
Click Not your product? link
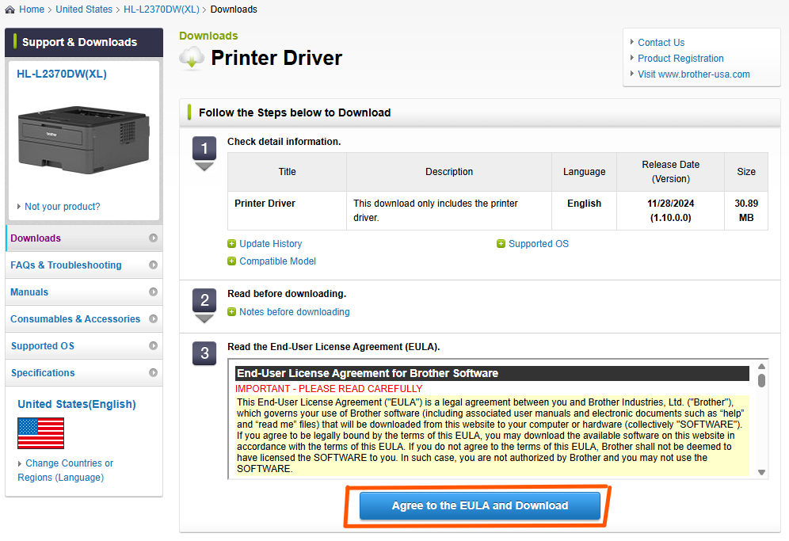coord(63,206)
